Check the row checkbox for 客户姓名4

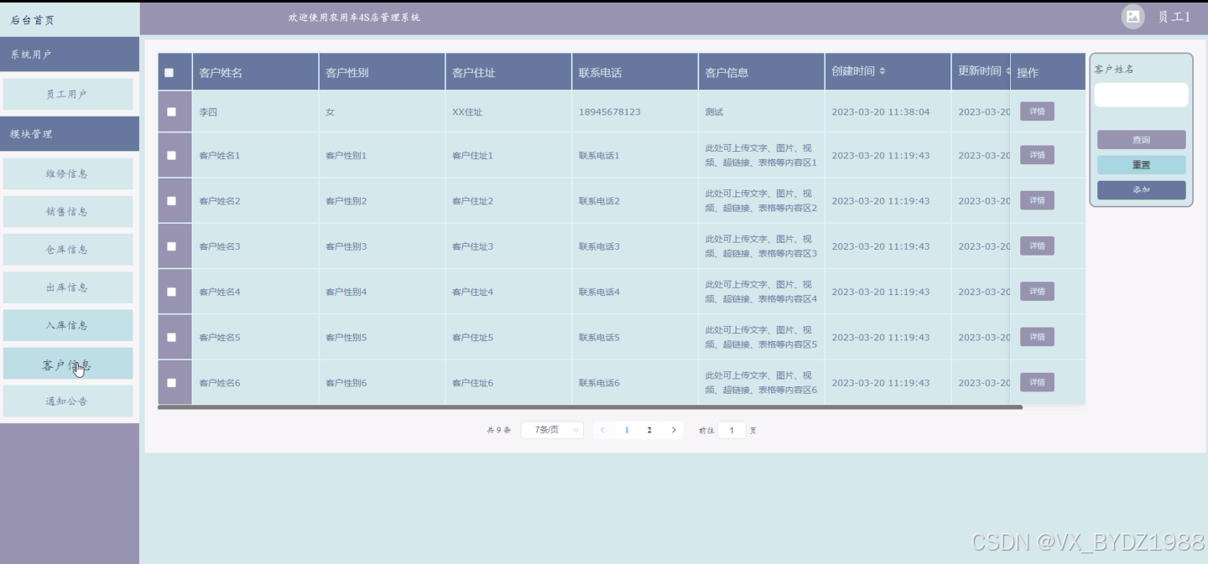click(171, 292)
